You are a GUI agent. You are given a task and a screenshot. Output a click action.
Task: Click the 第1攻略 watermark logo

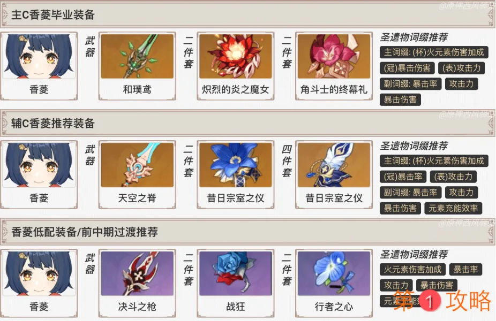point(442,301)
